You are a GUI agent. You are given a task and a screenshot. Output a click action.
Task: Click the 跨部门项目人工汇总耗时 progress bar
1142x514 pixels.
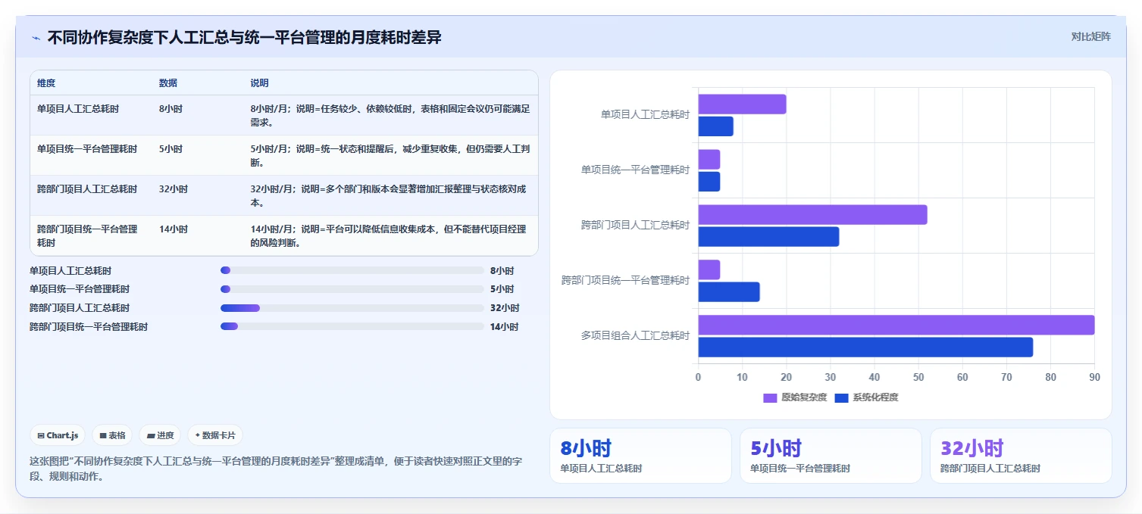pos(352,308)
